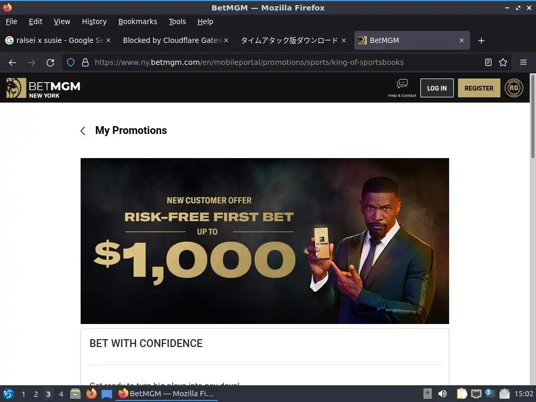536x402 pixels.
Task: Reload the page with the refresh icon
Action: pos(50,63)
